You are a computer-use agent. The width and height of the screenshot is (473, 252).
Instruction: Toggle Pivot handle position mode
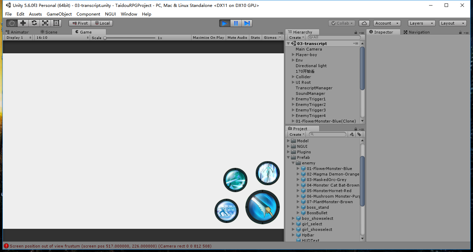tap(80, 23)
